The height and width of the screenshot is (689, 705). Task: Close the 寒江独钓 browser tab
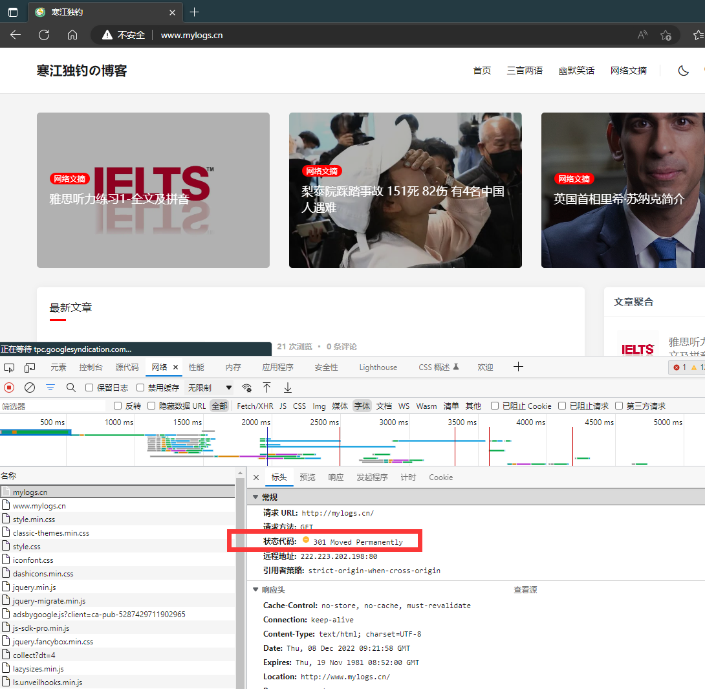click(x=172, y=12)
